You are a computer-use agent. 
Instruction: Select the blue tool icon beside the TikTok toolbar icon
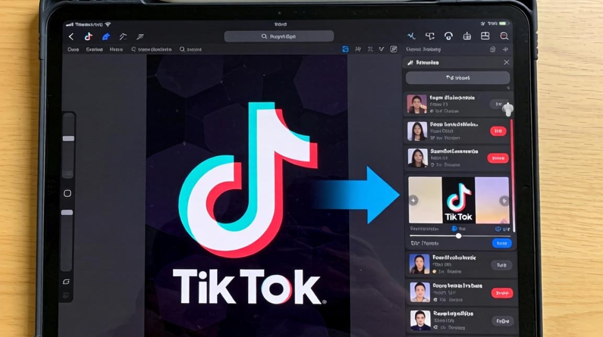point(106,37)
